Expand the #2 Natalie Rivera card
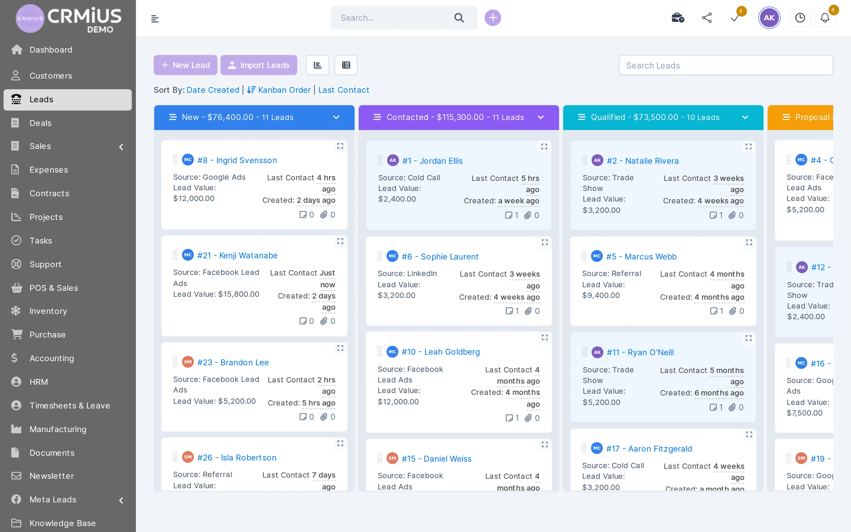This screenshot has width=851, height=532. pyautogui.click(x=749, y=146)
